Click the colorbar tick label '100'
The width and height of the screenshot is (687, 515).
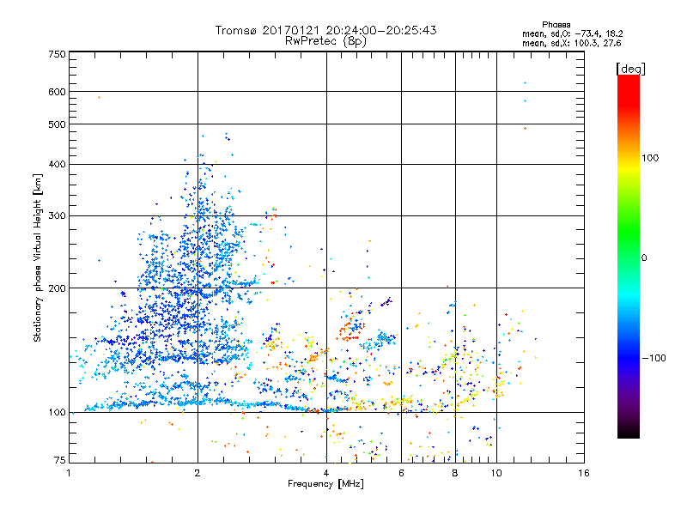650,158
